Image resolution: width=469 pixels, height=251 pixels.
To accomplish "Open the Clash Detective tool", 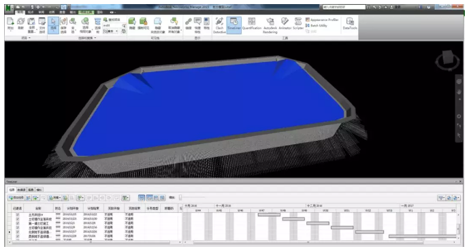I will click(219, 25).
